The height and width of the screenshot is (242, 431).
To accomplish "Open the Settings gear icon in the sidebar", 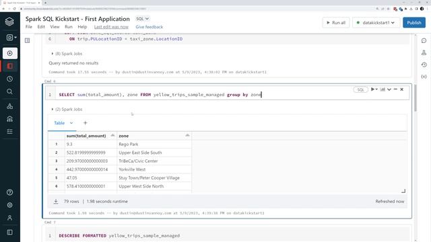I will pyautogui.click(x=10, y=205).
